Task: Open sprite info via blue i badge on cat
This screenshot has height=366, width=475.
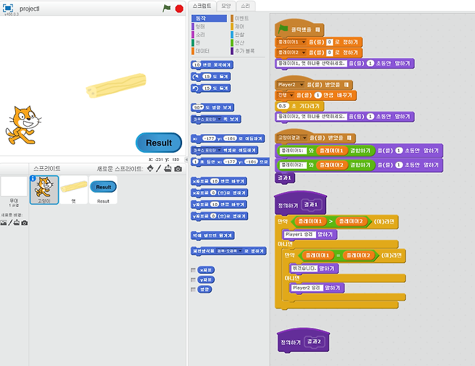Action: tap(33, 179)
